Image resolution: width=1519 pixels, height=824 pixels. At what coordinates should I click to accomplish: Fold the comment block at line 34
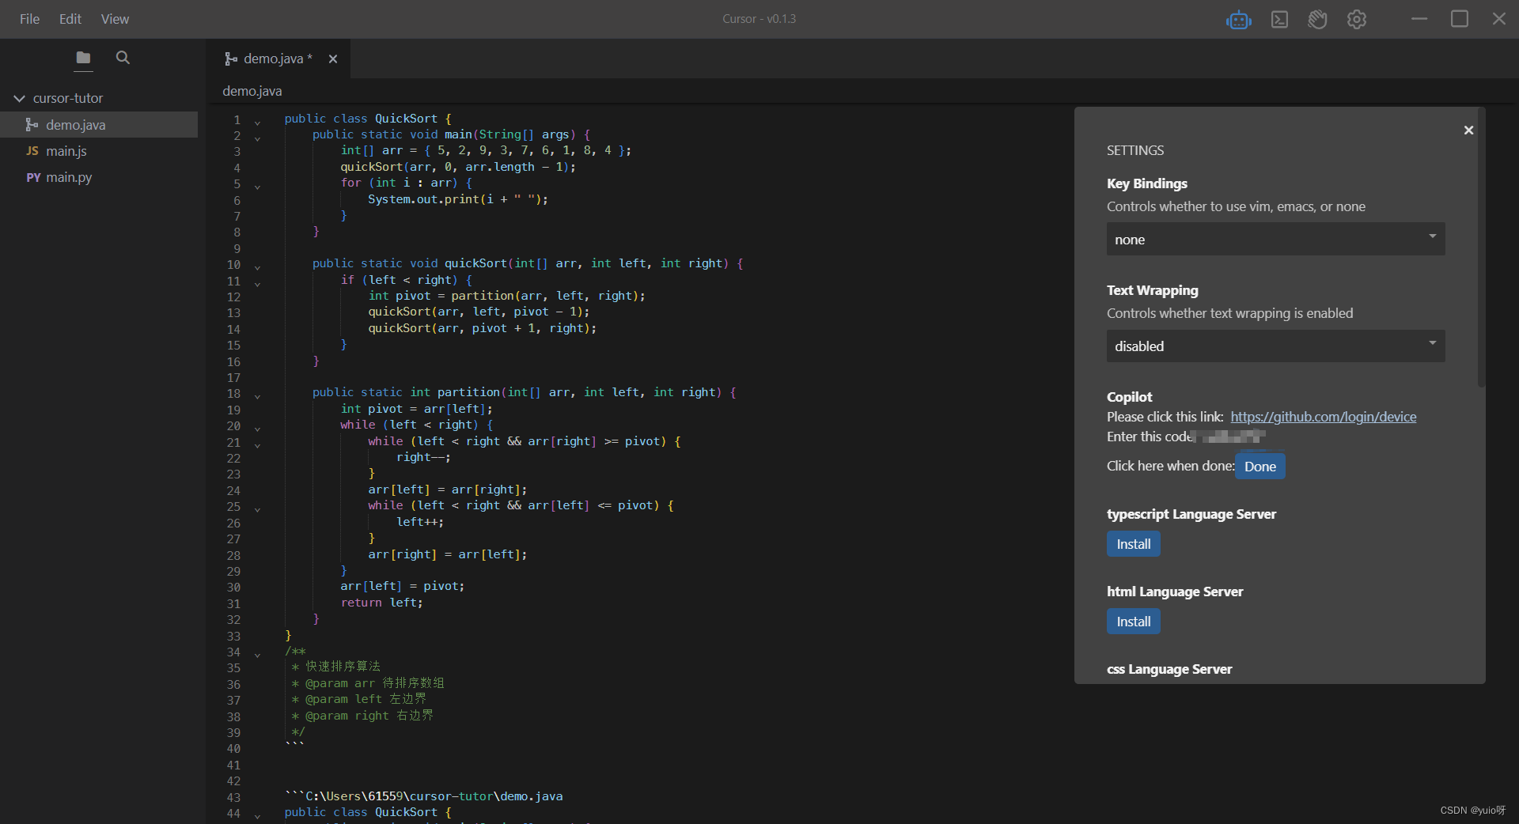[257, 654]
